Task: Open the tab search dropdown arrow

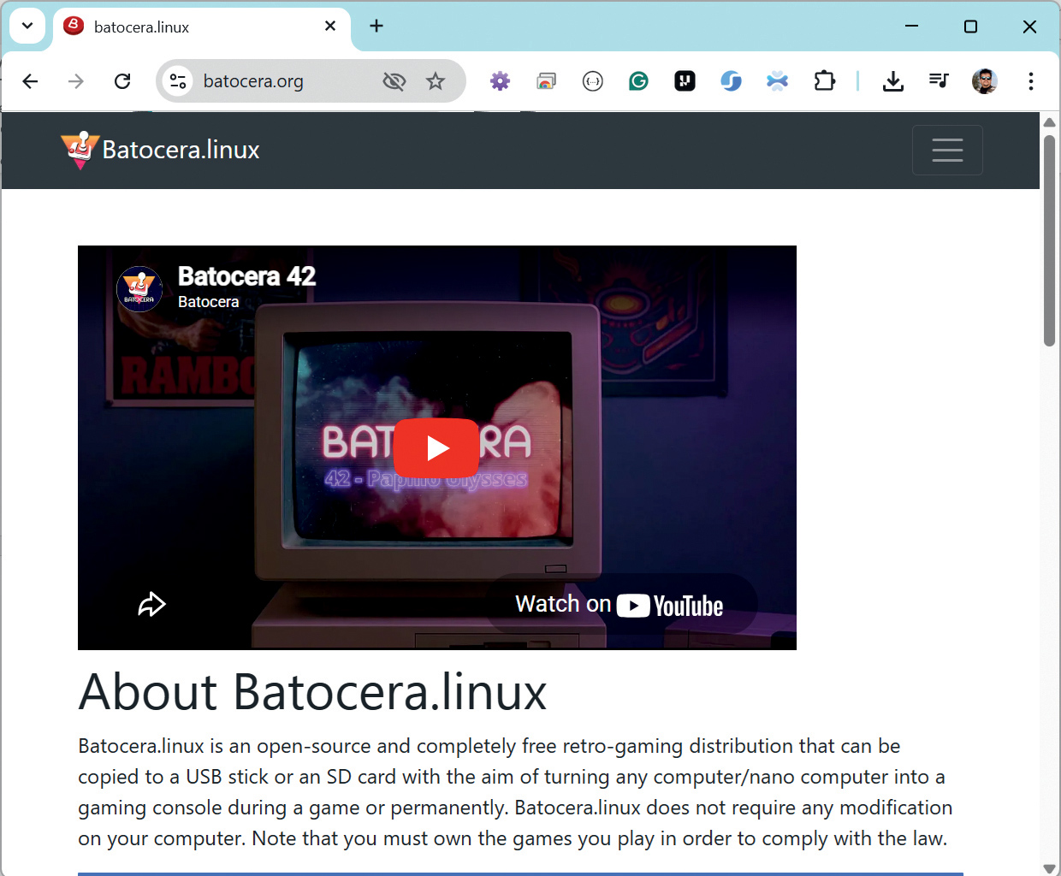Action: tap(27, 26)
